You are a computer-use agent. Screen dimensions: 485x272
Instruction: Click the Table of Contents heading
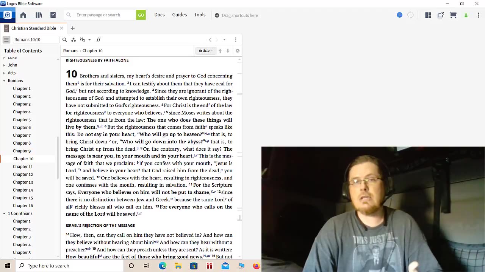coord(23,51)
